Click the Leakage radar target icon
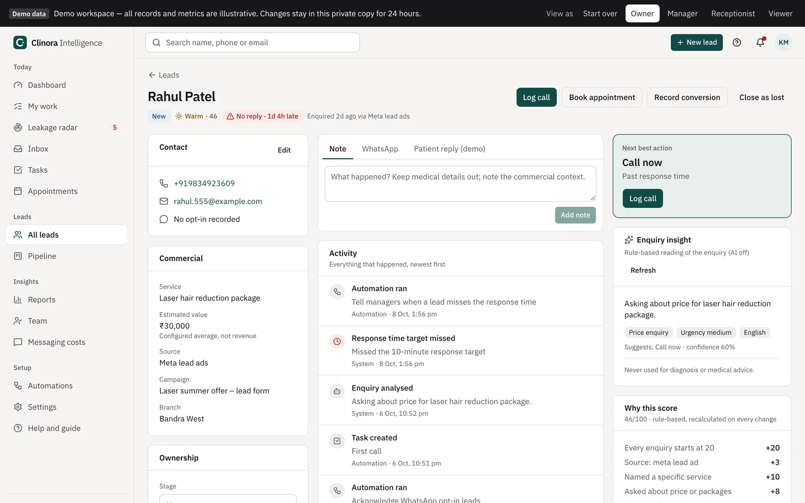This screenshot has width=805, height=503. [x=18, y=127]
